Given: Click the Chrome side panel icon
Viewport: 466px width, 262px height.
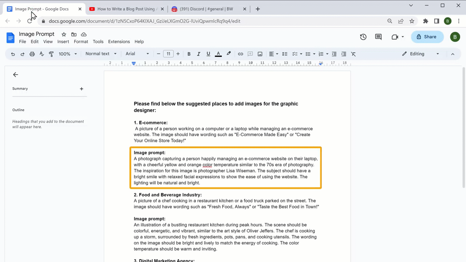Looking at the screenshot, I should click(437, 21).
